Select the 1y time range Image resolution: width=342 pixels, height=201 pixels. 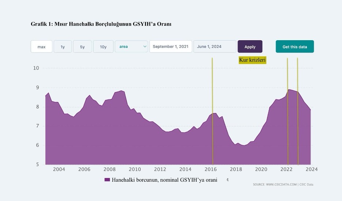(x=63, y=47)
